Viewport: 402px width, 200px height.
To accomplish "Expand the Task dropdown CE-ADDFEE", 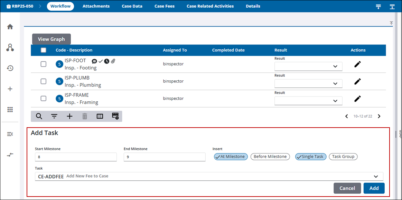I will pyautogui.click(x=376, y=177).
